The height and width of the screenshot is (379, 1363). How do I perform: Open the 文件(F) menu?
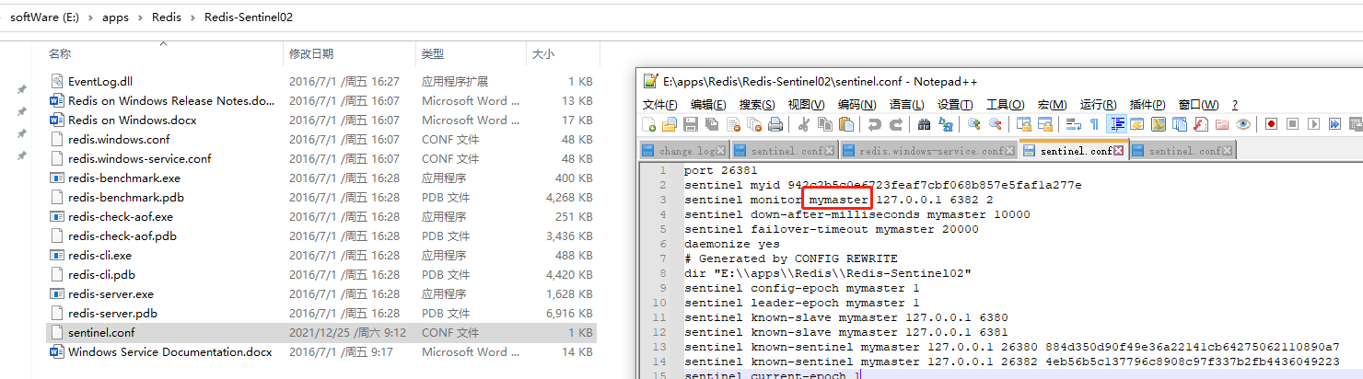point(659,105)
